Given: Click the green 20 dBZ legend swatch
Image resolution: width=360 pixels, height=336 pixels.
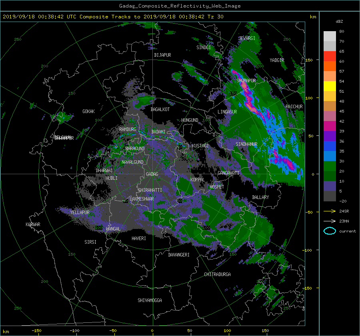Looking at the screenshot, I should coord(330,166).
